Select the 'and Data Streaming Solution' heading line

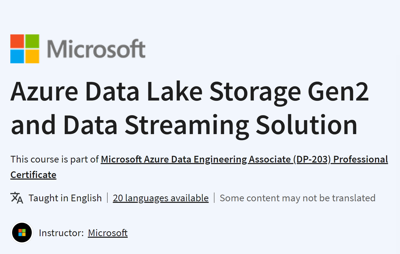(184, 126)
